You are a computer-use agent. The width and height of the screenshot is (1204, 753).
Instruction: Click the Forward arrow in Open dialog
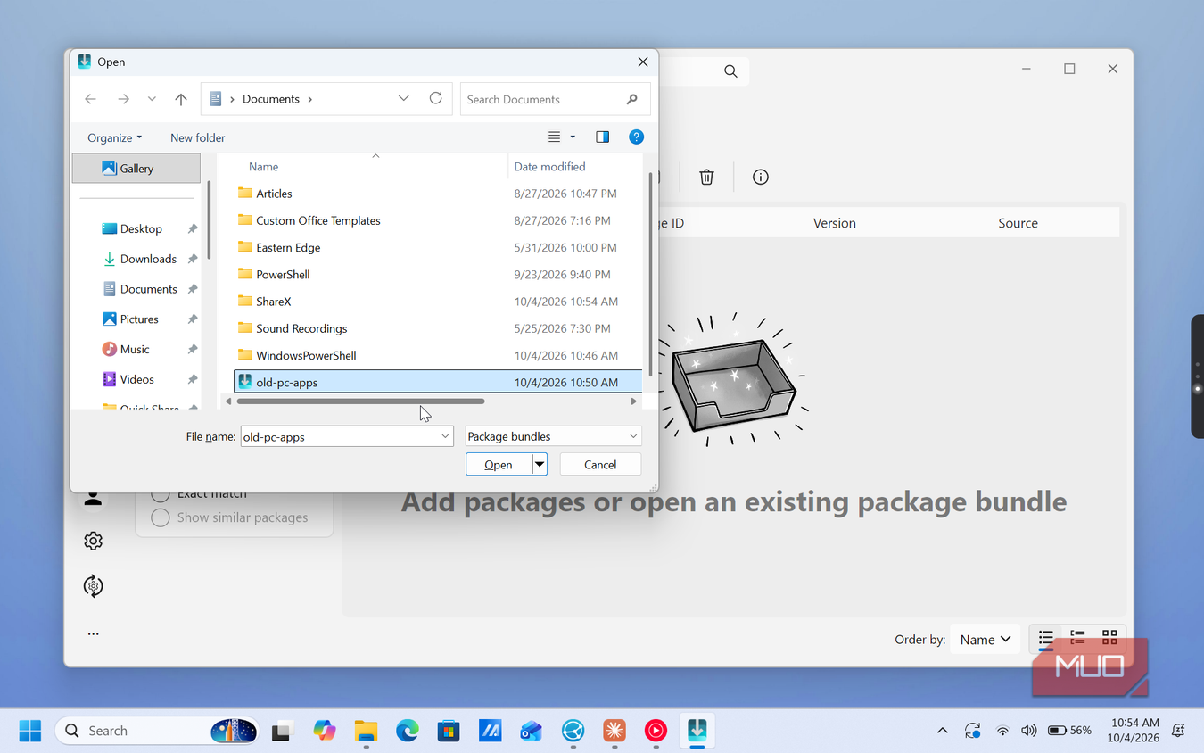point(123,99)
